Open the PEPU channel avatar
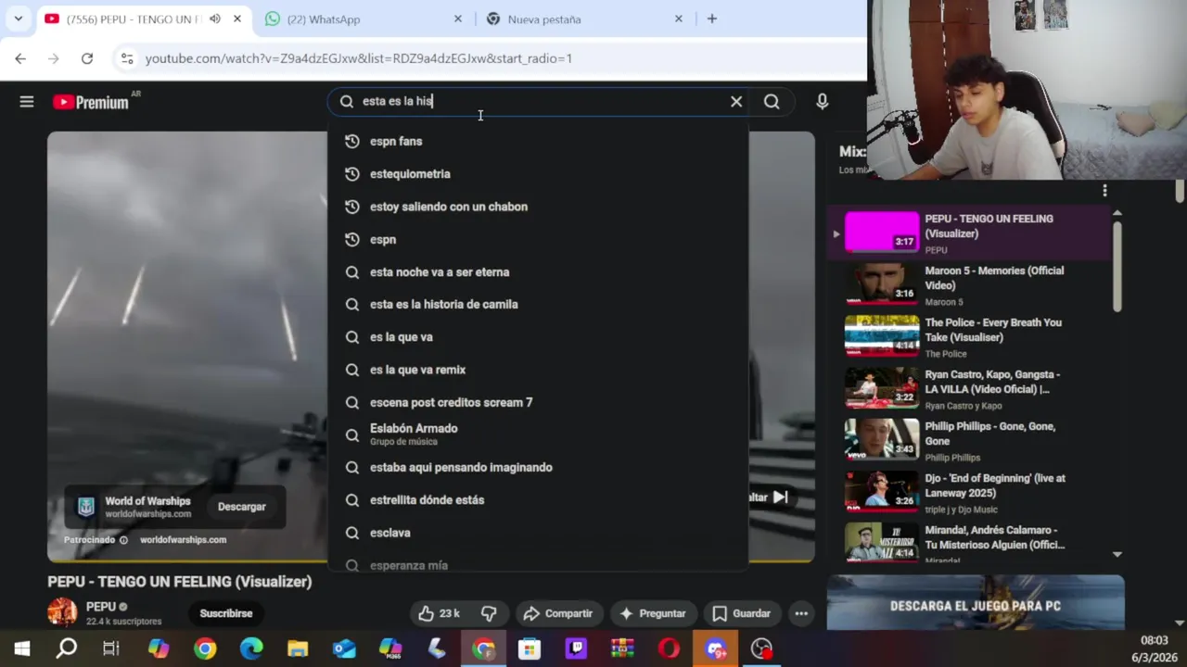 [62, 612]
